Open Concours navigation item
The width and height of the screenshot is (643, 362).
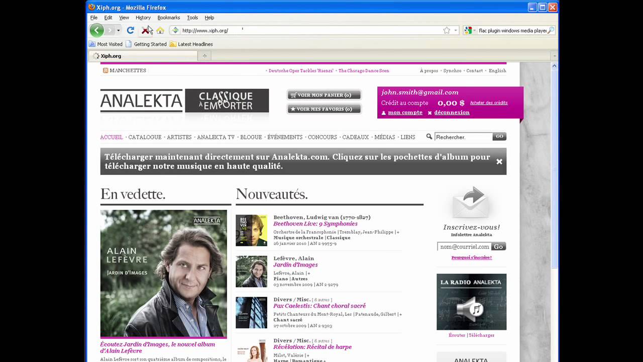(323, 137)
